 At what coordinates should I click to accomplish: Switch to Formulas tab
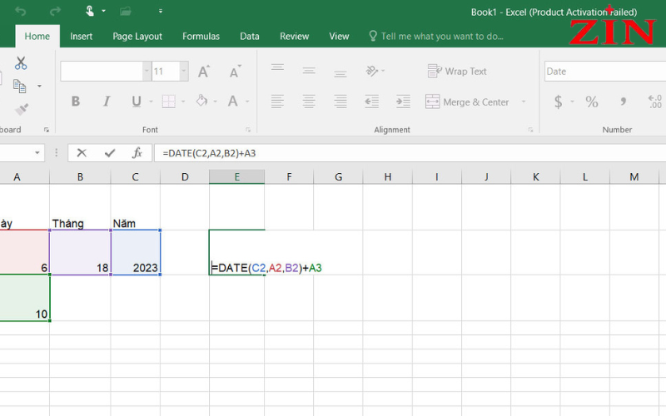[201, 37]
